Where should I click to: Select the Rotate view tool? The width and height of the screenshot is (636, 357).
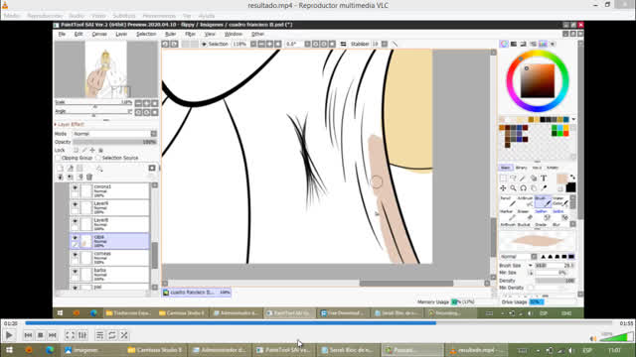[524, 188]
